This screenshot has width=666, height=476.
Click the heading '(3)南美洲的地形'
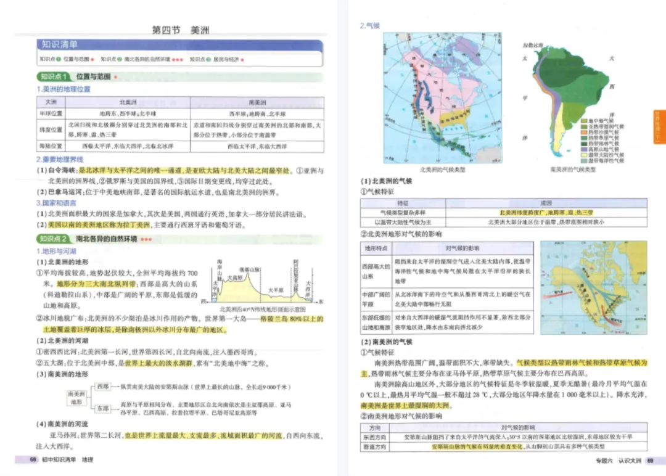point(62,374)
